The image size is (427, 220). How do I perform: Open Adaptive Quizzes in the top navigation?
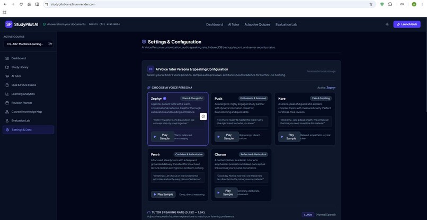[257, 24]
